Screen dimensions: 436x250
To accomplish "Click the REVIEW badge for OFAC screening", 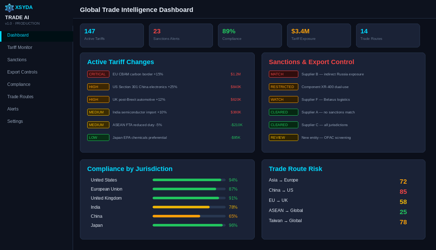I will point(283,137).
